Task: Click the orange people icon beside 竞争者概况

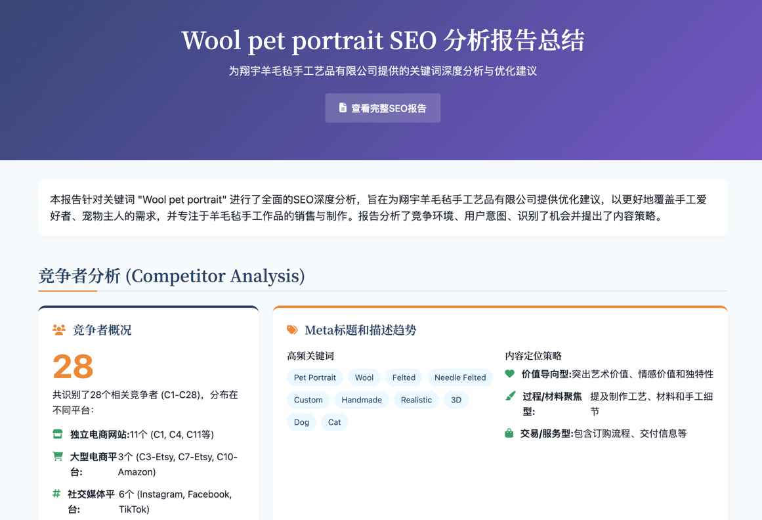Action: (x=59, y=330)
